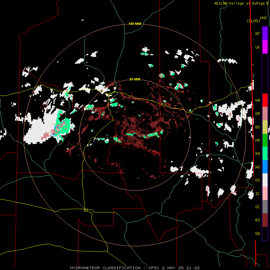Click the HA legend label
This screenshot has width=270, height=270.
[x=257, y=100]
